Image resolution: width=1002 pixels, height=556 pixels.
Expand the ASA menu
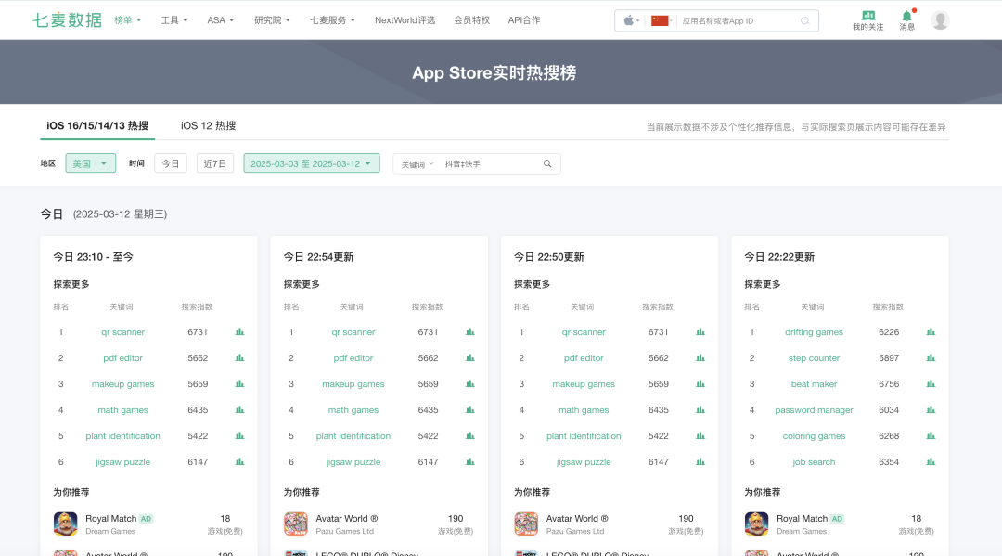(x=221, y=20)
